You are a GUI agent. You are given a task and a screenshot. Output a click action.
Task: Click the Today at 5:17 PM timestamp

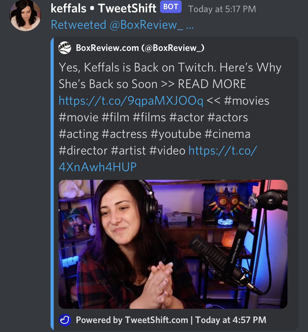pyautogui.click(x=222, y=9)
